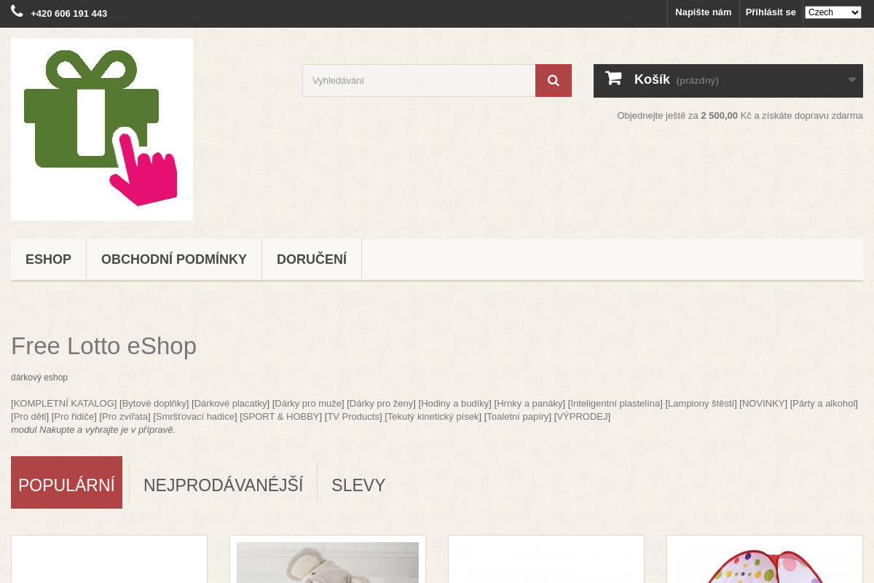This screenshot has height=583, width=874.
Task: Click Přihlásit se to sign in
Action: pyautogui.click(x=771, y=12)
